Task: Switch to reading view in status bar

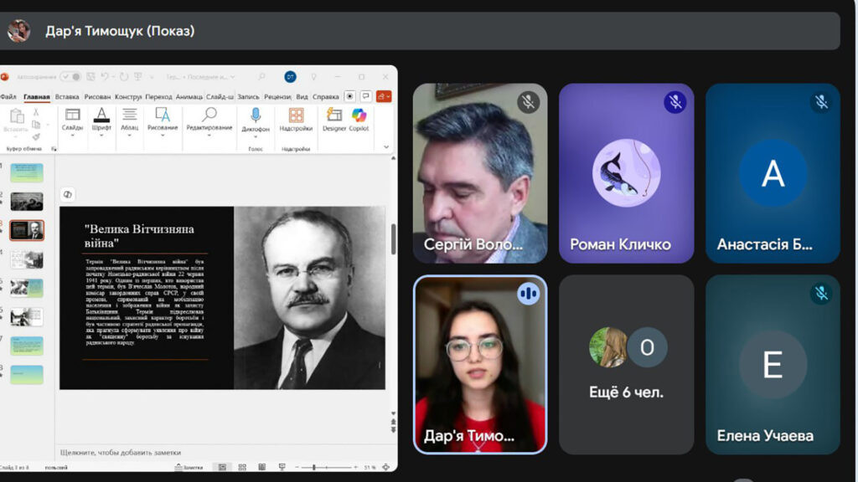Action: pyautogui.click(x=261, y=467)
